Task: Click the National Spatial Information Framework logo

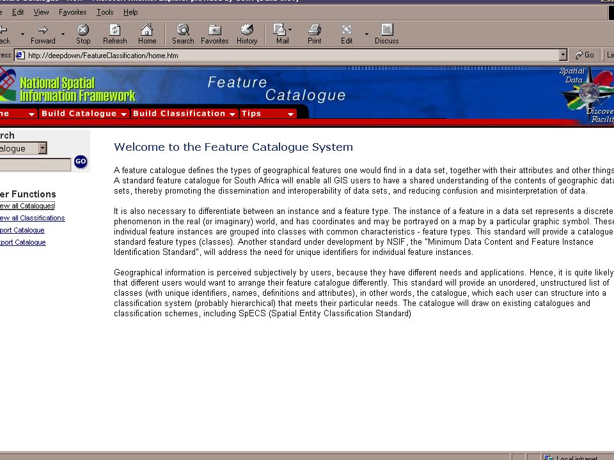Action: [x=68, y=88]
